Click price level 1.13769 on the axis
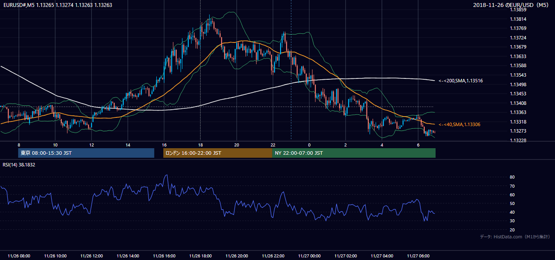 519,28
